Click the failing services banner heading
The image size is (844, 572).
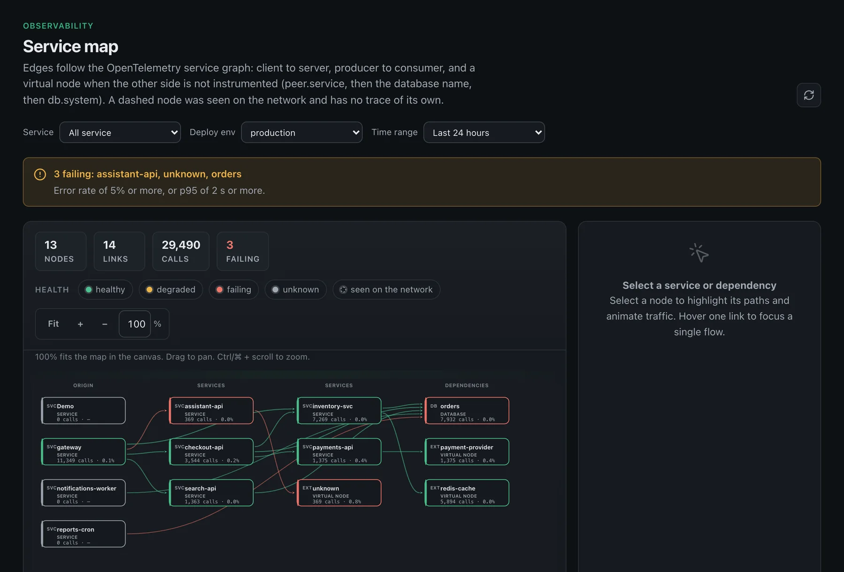tap(148, 174)
